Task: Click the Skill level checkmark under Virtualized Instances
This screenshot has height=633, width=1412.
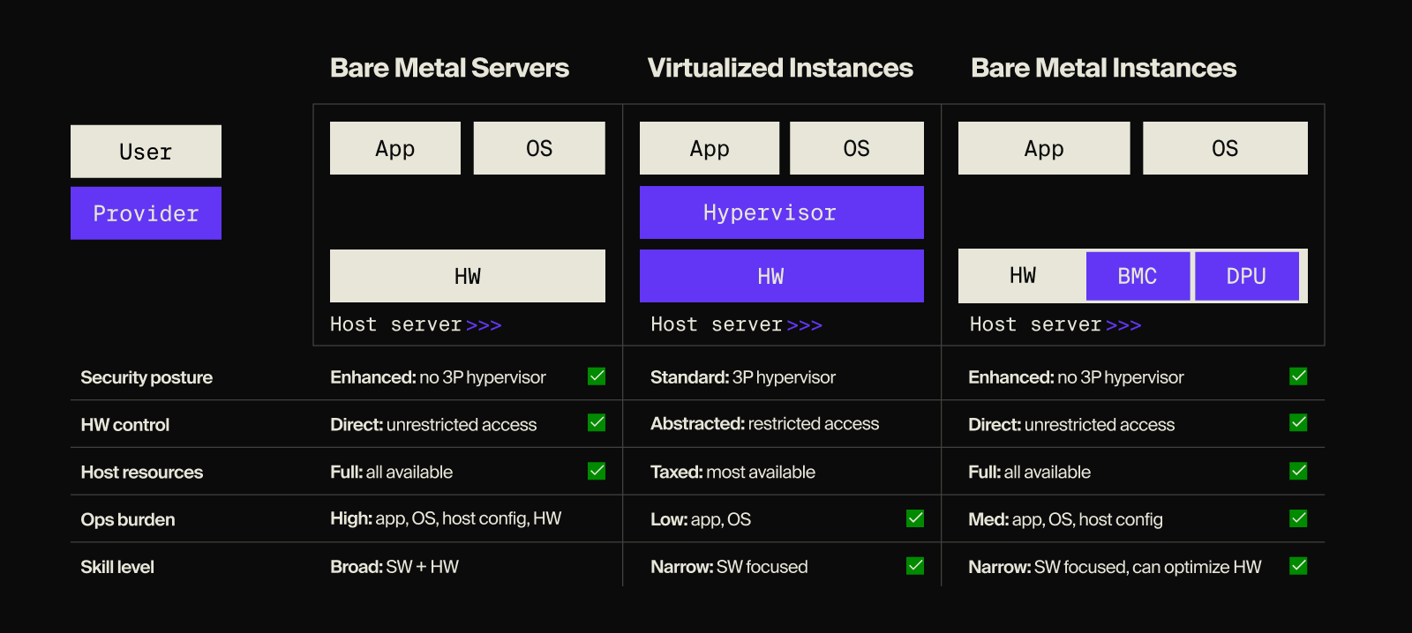Action: point(915,566)
